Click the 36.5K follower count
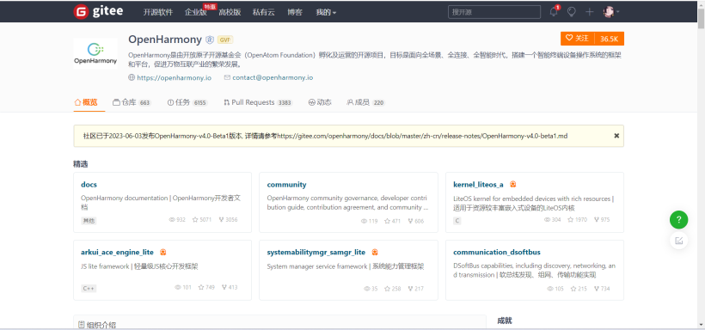 pos(610,39)
